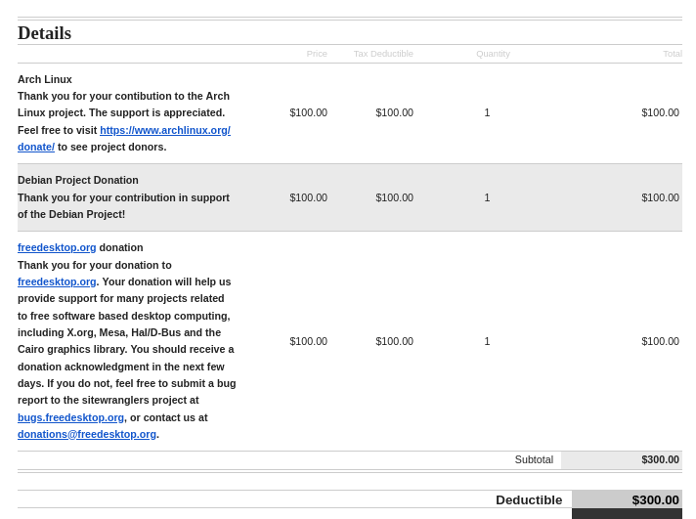Click the Debian tax deductible amount

coord(394,197)
